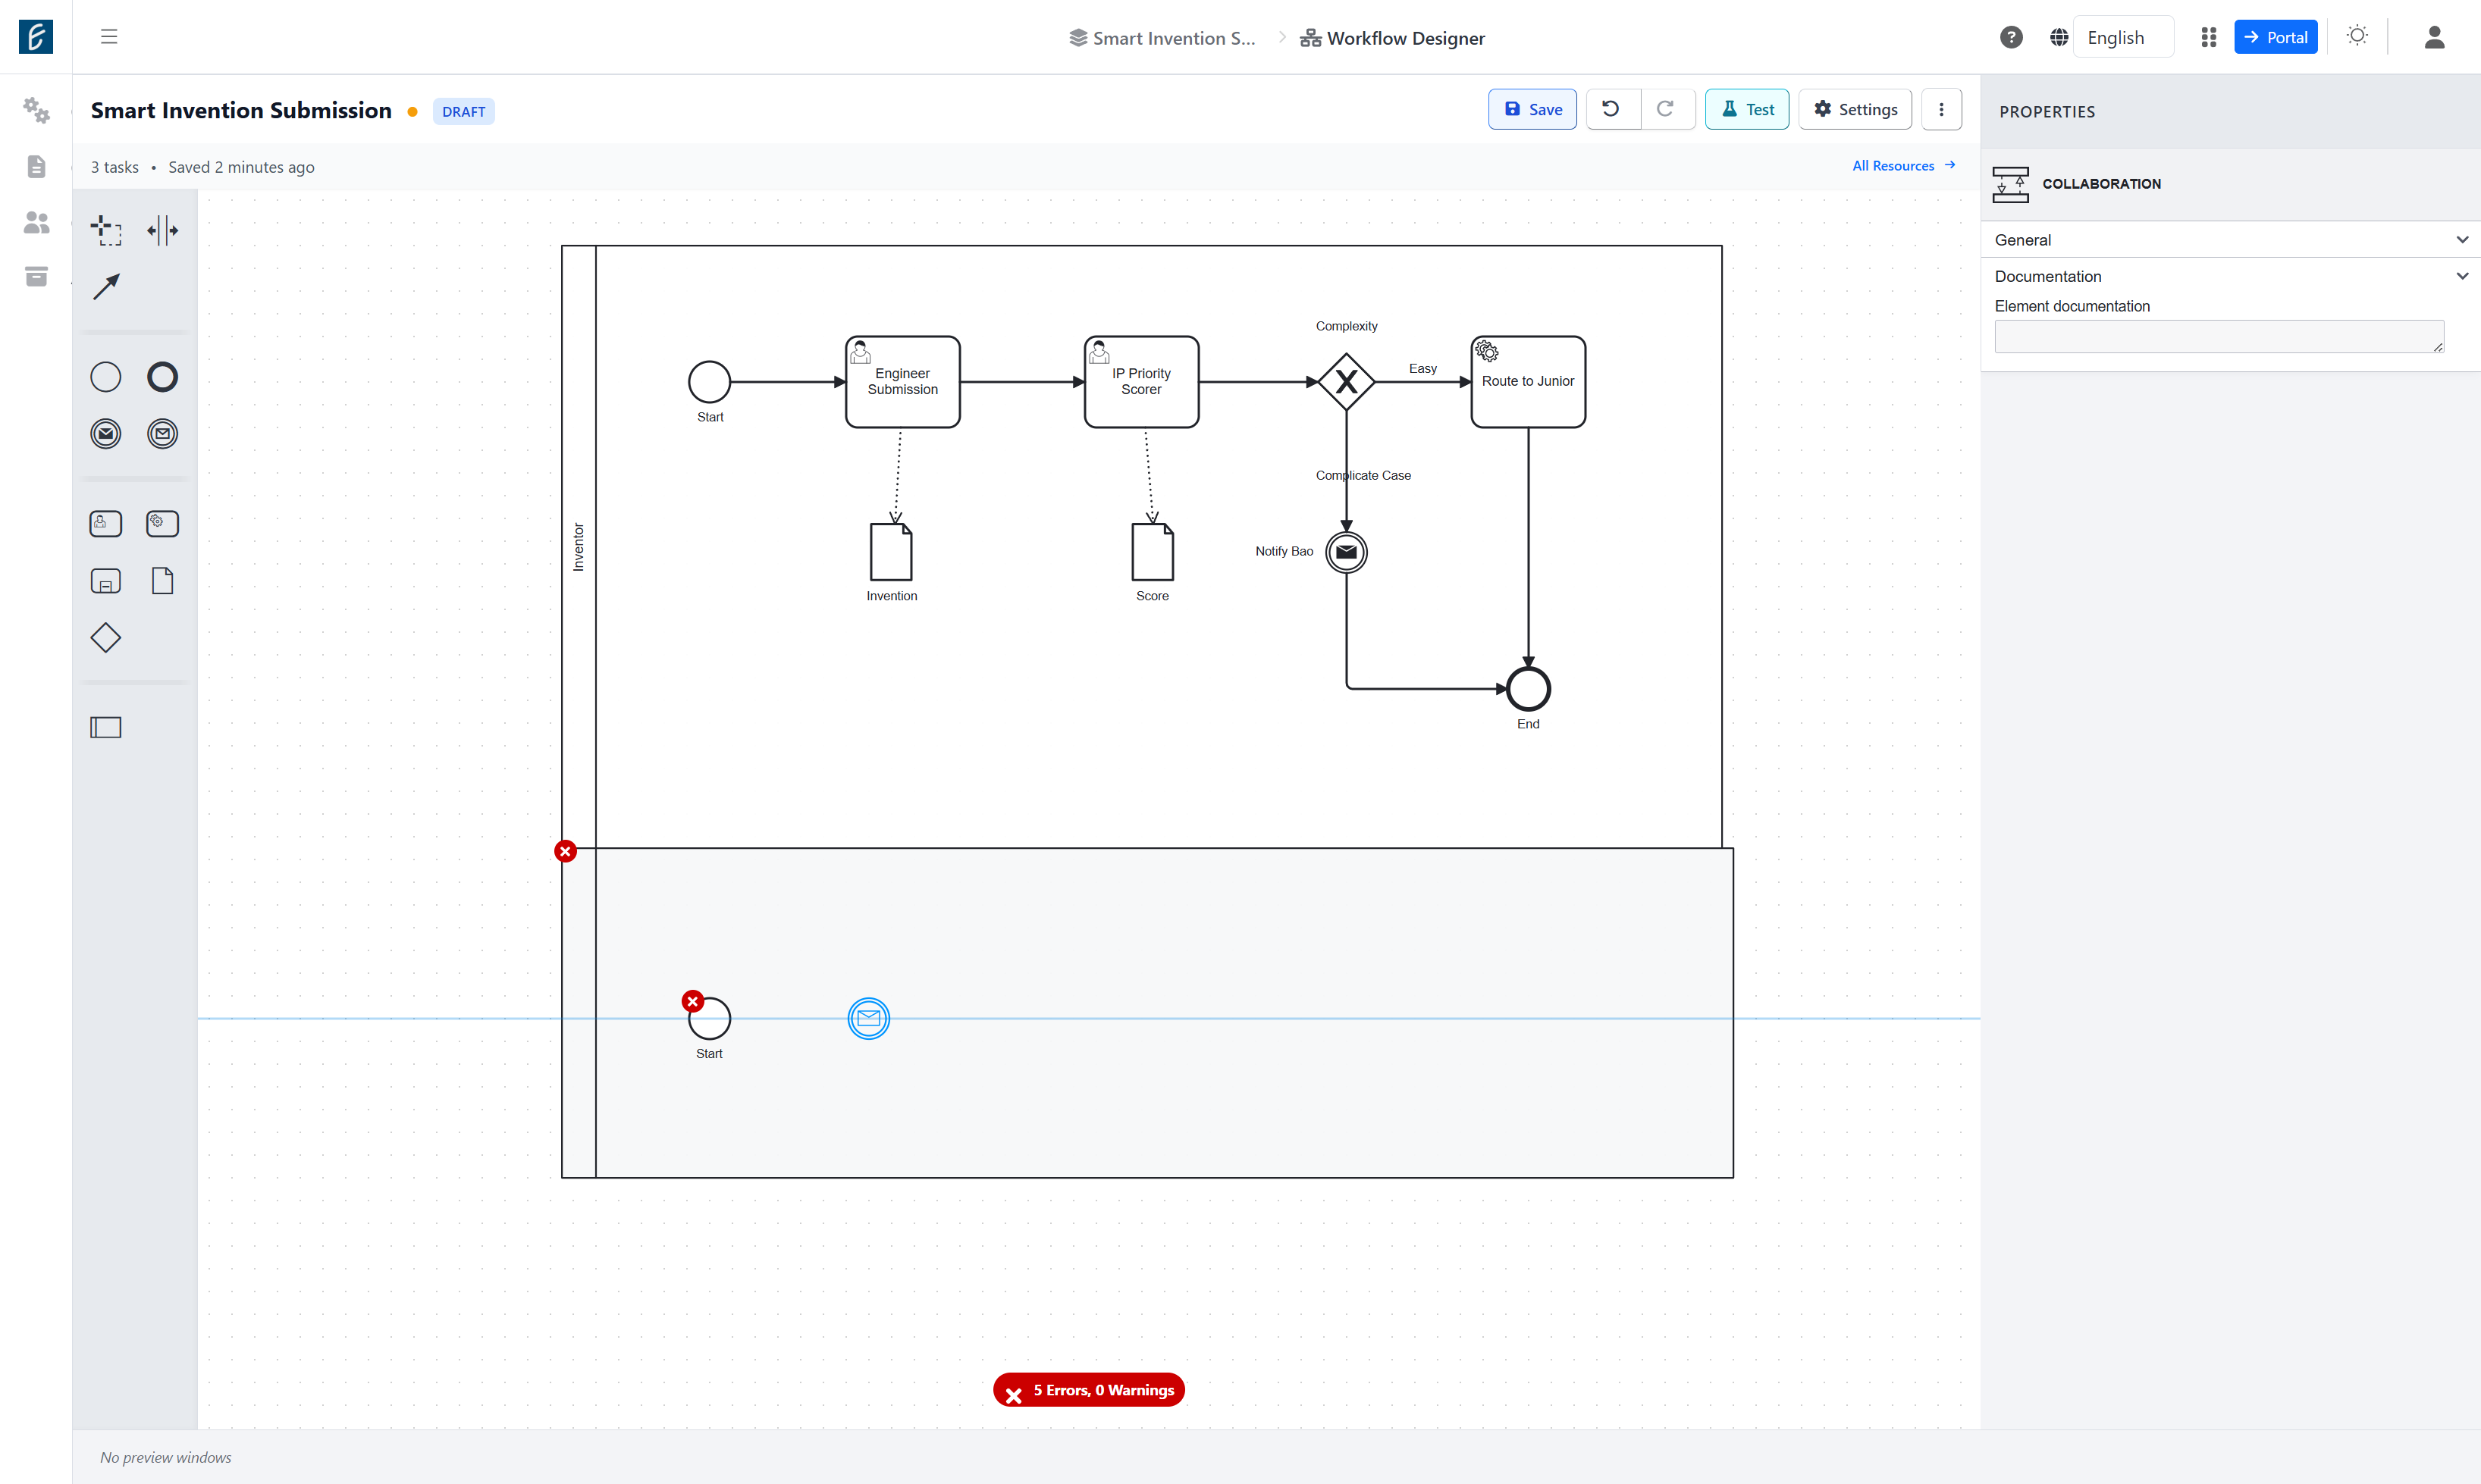The image size is (2481, 1484).
Task: Activate the create/remove space tool
Action: coord(162,230)
